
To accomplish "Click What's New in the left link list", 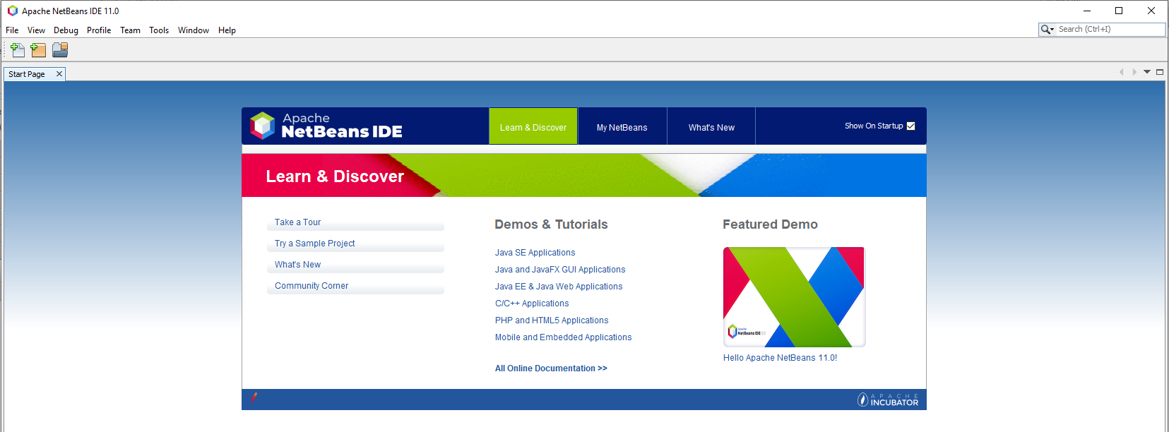I will [297, 265].
